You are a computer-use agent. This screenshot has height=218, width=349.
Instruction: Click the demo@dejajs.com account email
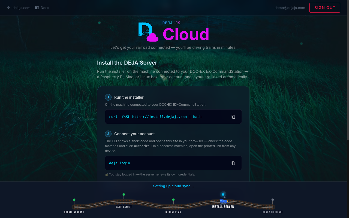(x=290, y=8)
